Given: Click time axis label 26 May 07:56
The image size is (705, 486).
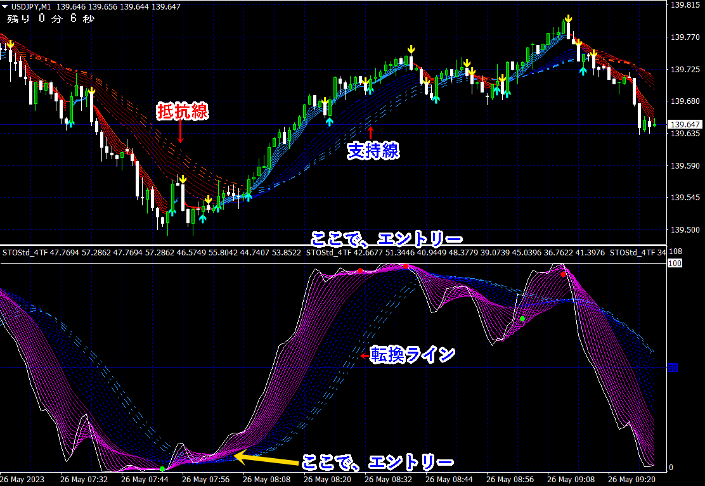Looking at the screenshot, I should (206, 480).
